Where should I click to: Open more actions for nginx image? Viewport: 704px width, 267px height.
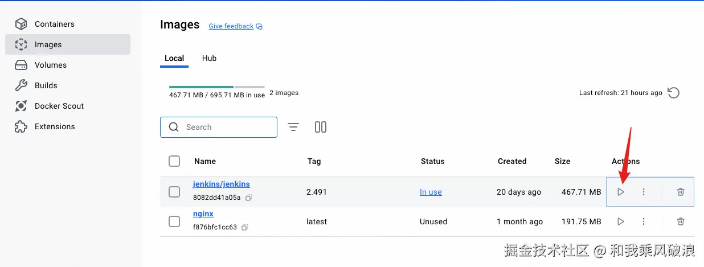(644, 221)
